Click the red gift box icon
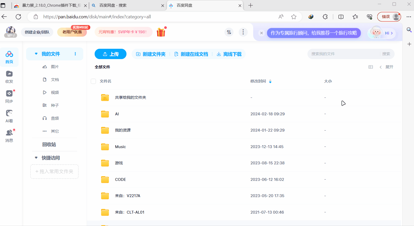This screenshot has height=226, width=414. tap(161, 32)
